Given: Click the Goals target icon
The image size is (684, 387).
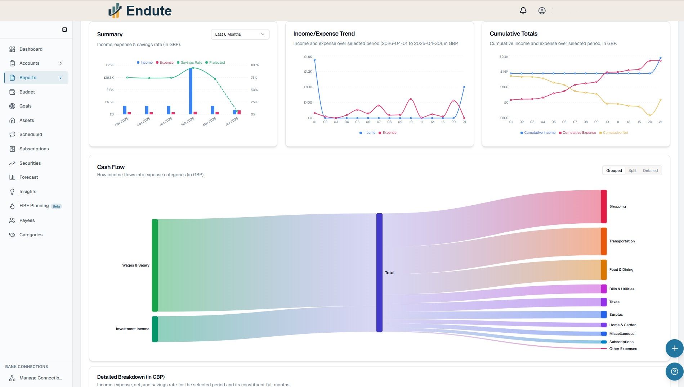Looking at the screenshot, I should pyautogui.click(x=12, y=106).
